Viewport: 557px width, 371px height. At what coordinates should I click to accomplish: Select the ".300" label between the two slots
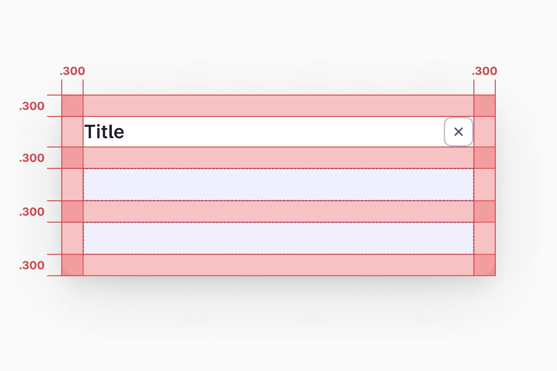click(x=32, y=212)
